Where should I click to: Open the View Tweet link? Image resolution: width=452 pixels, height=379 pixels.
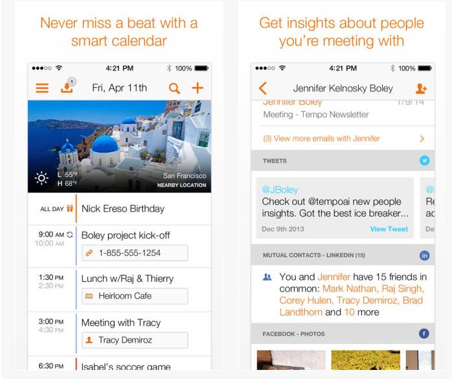click(389, 229)
